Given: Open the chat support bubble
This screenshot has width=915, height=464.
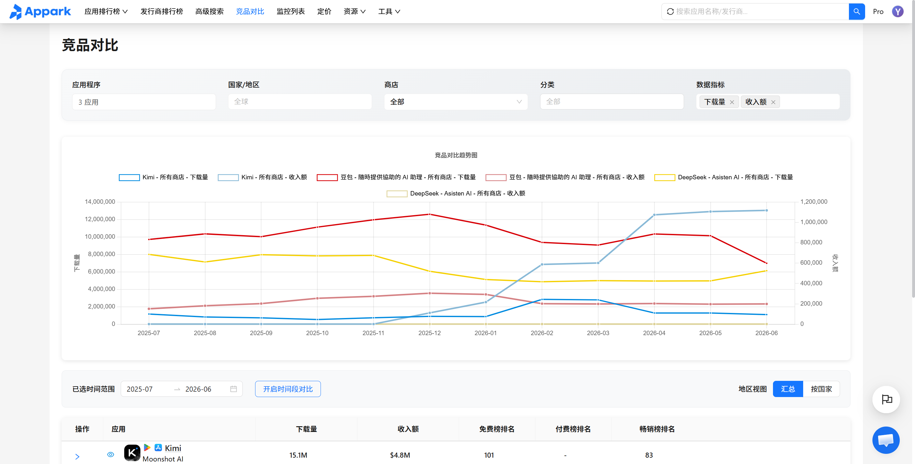Looking at the screenshot, I should pos(886,440).
